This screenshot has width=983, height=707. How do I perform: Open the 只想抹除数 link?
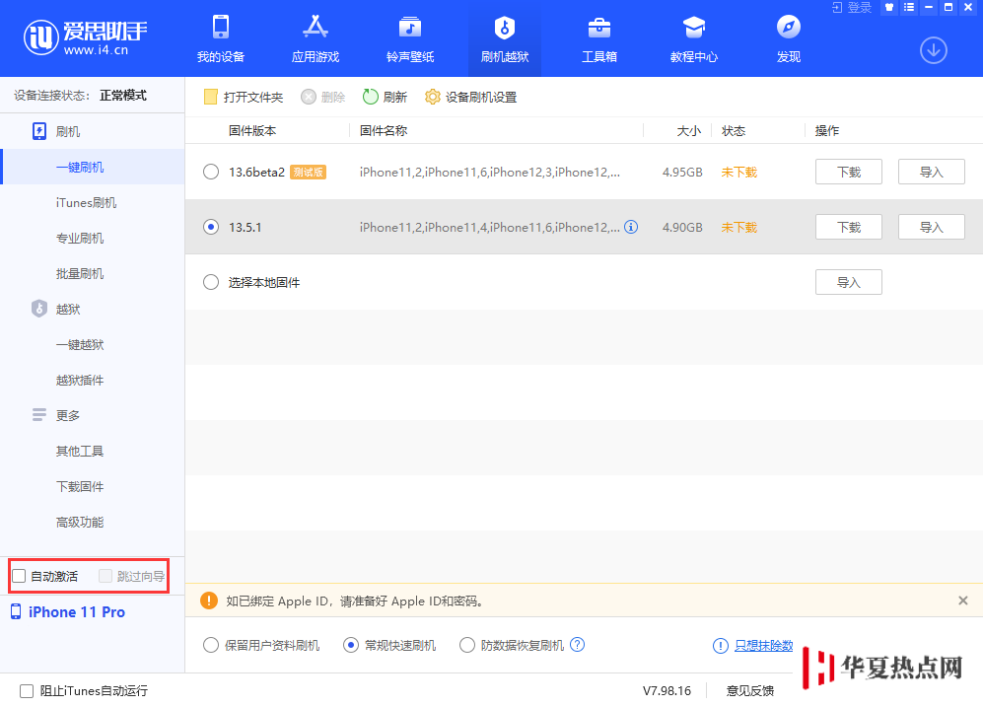(763, 646)
